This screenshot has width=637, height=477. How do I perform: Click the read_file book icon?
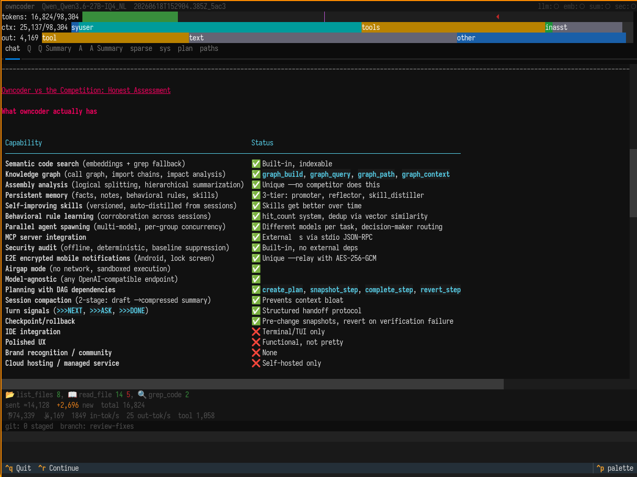(x=72, y=395)
